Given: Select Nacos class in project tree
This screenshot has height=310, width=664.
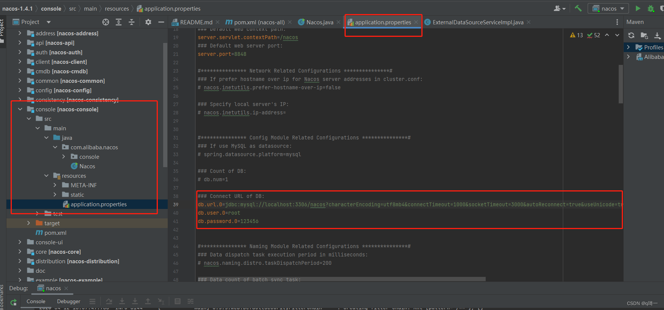Looking at the screenshot, I should (x=87, y=166).
